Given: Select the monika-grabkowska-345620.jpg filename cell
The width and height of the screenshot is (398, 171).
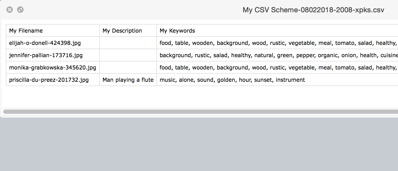Looking at the screenshot, I should (x=52, y=67).
